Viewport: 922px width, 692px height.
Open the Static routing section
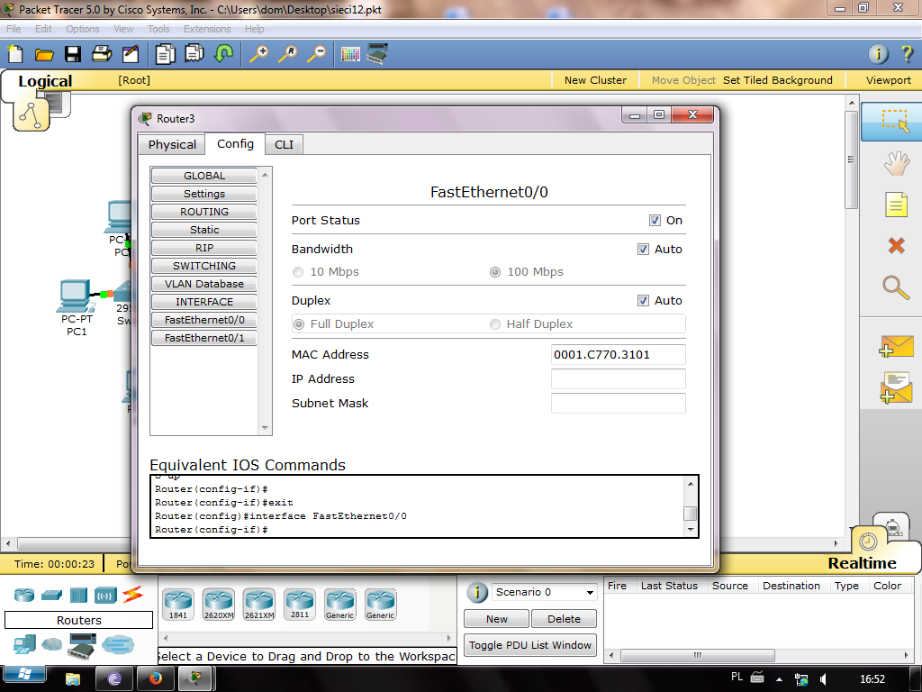[x=204, y=230]
